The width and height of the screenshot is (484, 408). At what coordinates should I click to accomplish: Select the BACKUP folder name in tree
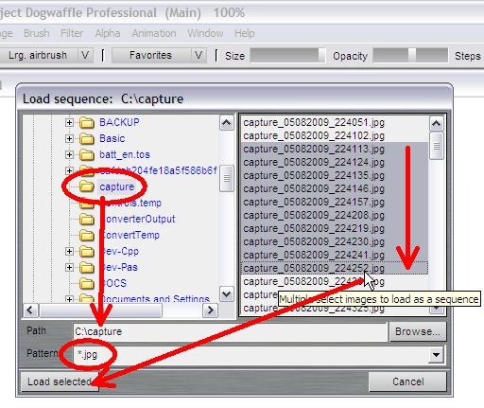(x=119, y=122)
